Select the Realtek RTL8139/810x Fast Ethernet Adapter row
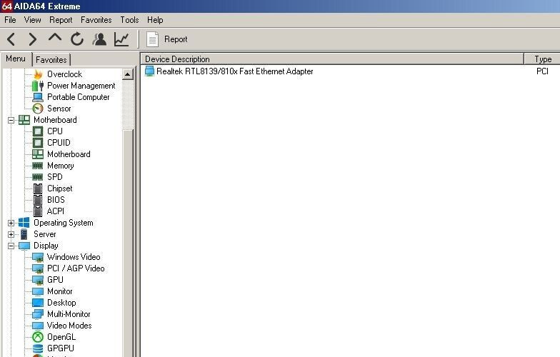This screenshot has height=357, width=560. pos(350,71)
